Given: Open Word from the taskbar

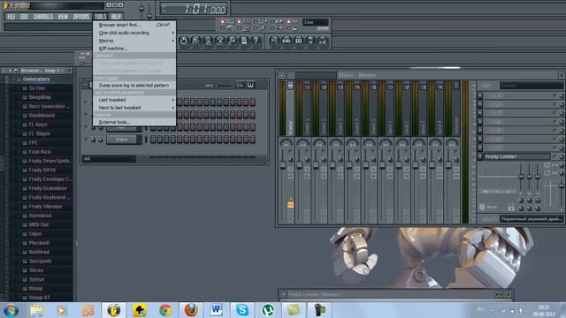Looking at the screenshot, I should (x=217, y=310).
